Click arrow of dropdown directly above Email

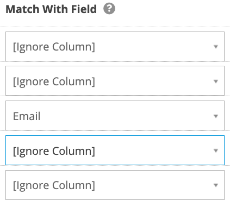[215, 82]
